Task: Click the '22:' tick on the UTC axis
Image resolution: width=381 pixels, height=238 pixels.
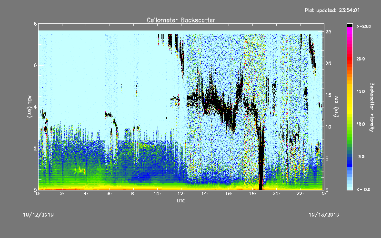Action: pyautogui.click(x=300, y=194)
